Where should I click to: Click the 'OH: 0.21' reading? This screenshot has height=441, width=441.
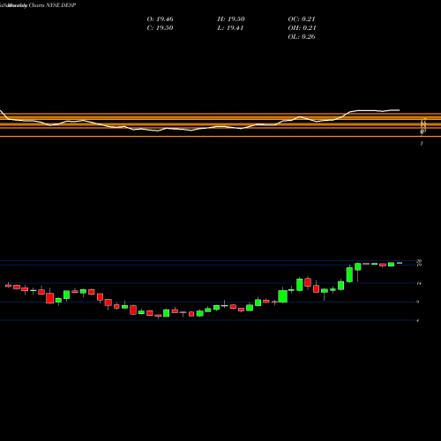(x=302, y=28)
